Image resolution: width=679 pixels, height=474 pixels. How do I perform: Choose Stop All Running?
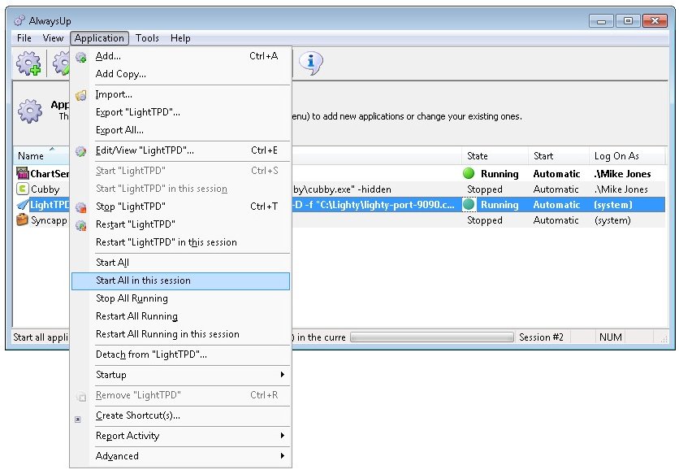(x=180, y=298)
